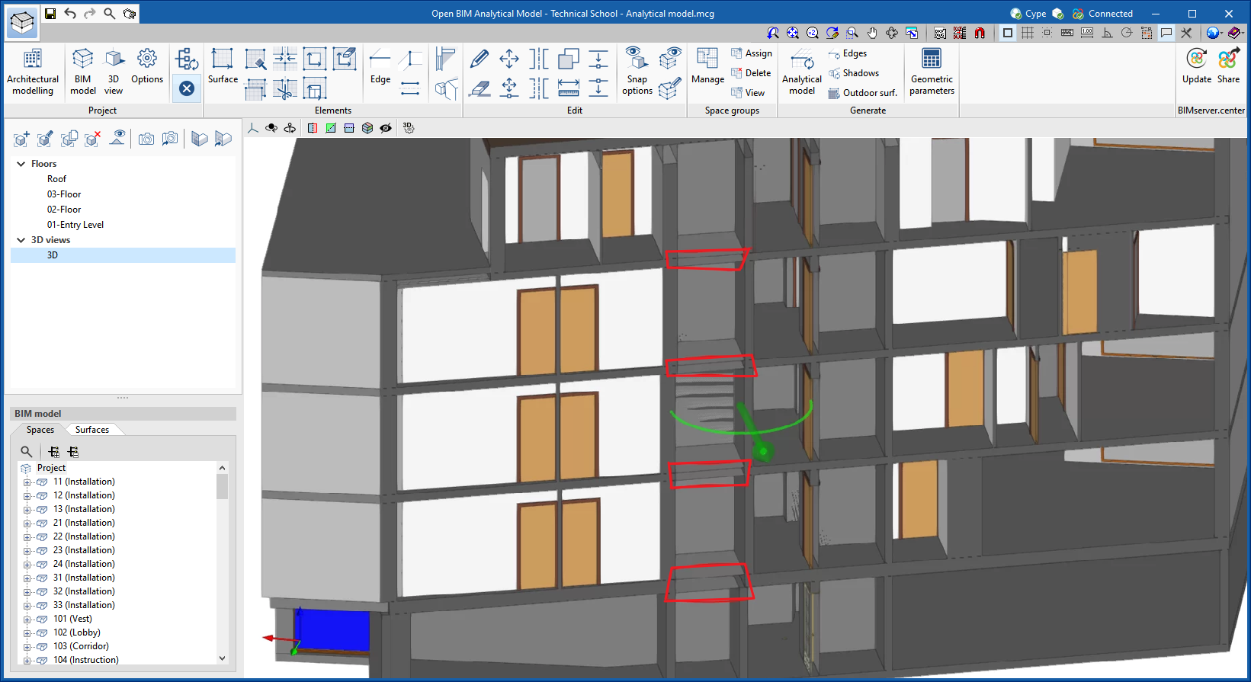
Task: Select the 03-Floor view
Action: point(64,194)
